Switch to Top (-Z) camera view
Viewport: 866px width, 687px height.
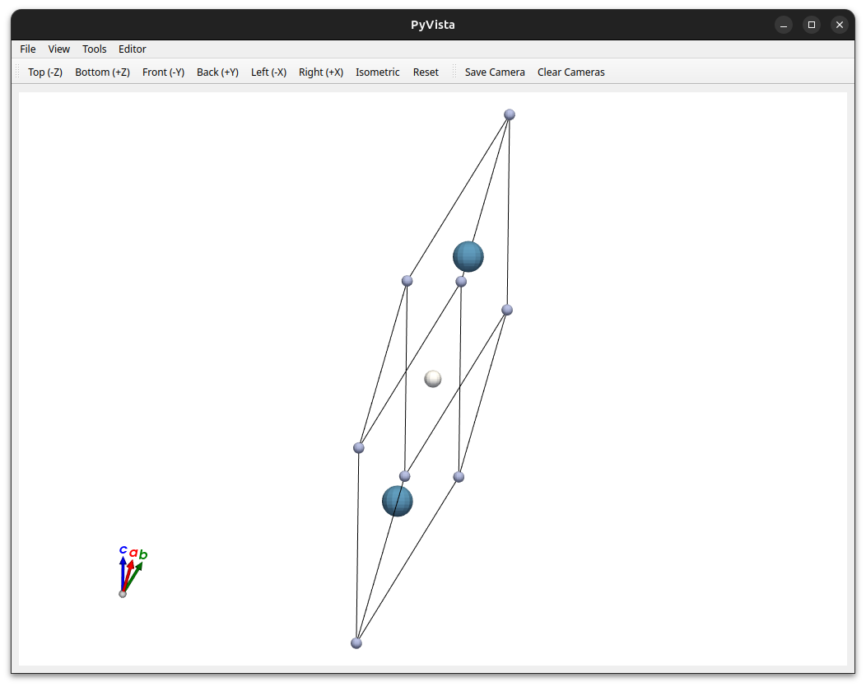(45, 72)
